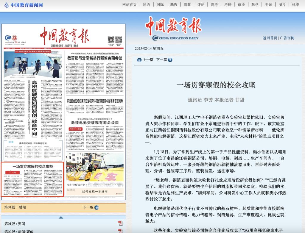Open the 网站首页 navigation item

[130, 5]
